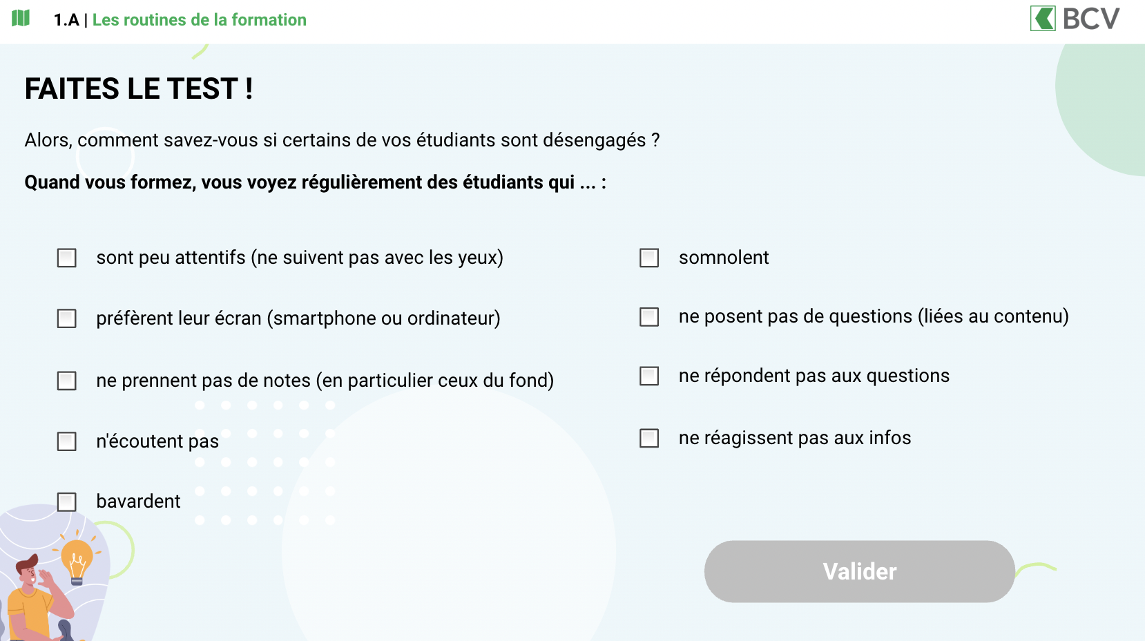Click the Valider button
This screenshot has height=641, width=1145.
tap(860, 571)
